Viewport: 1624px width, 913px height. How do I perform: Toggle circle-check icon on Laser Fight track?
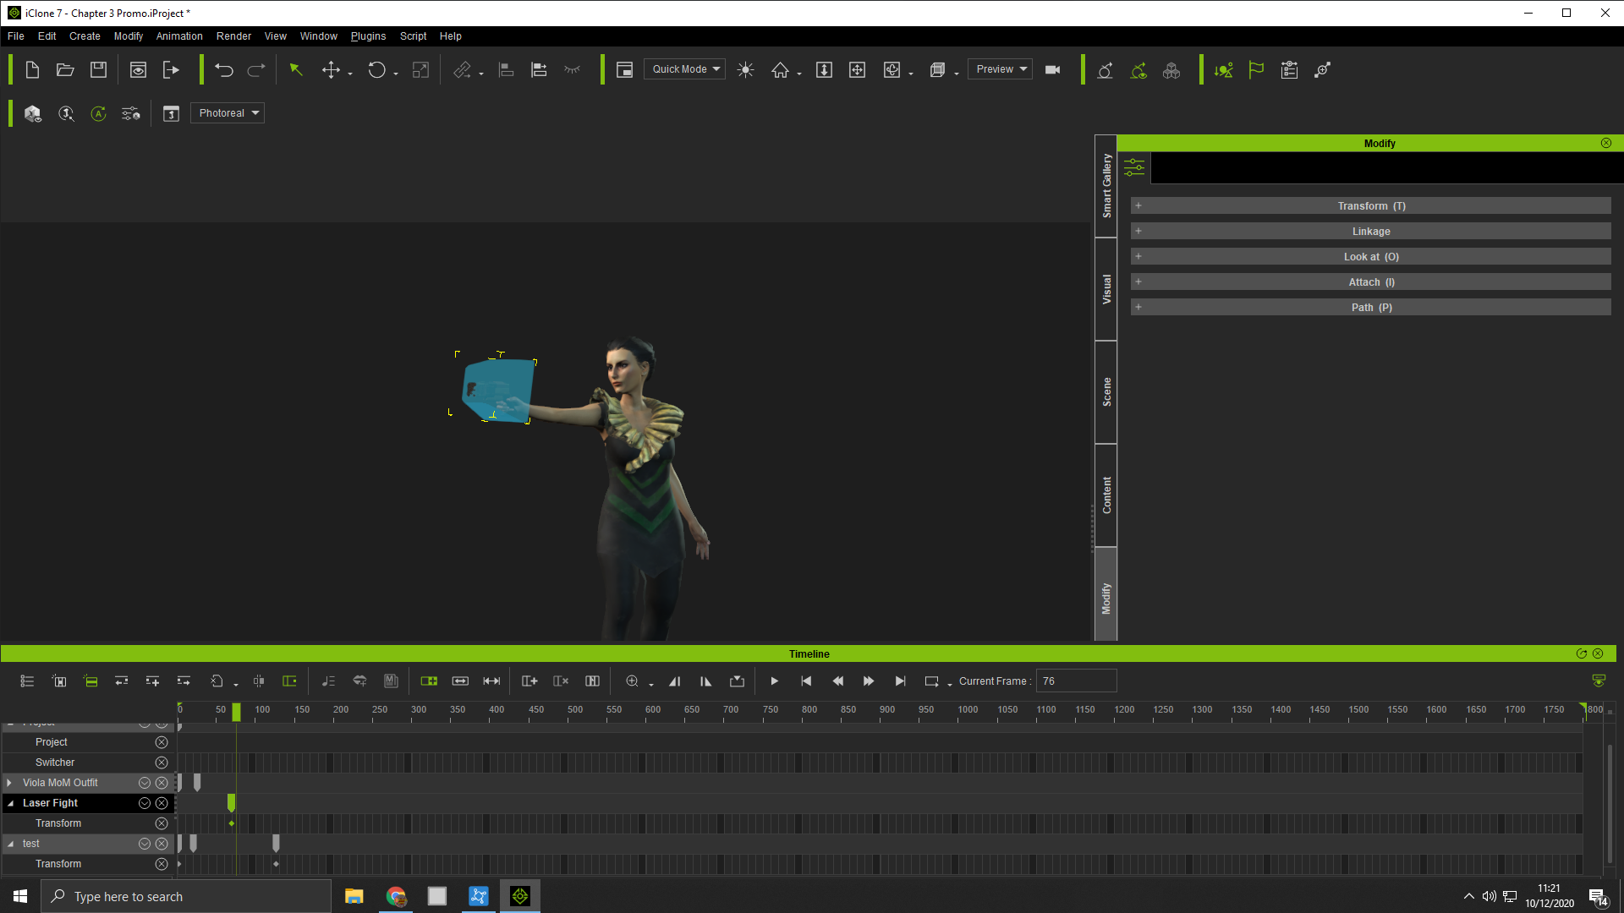145,803
